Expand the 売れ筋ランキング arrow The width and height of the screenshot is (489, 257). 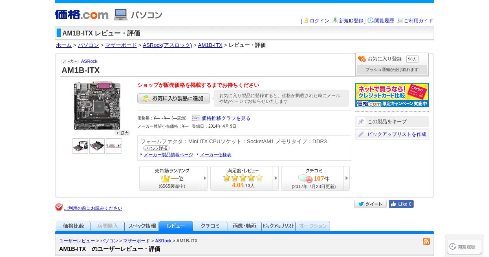pyautogui.click(x=205, y=178)
